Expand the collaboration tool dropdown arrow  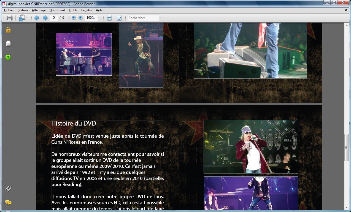tap(27, 18)
